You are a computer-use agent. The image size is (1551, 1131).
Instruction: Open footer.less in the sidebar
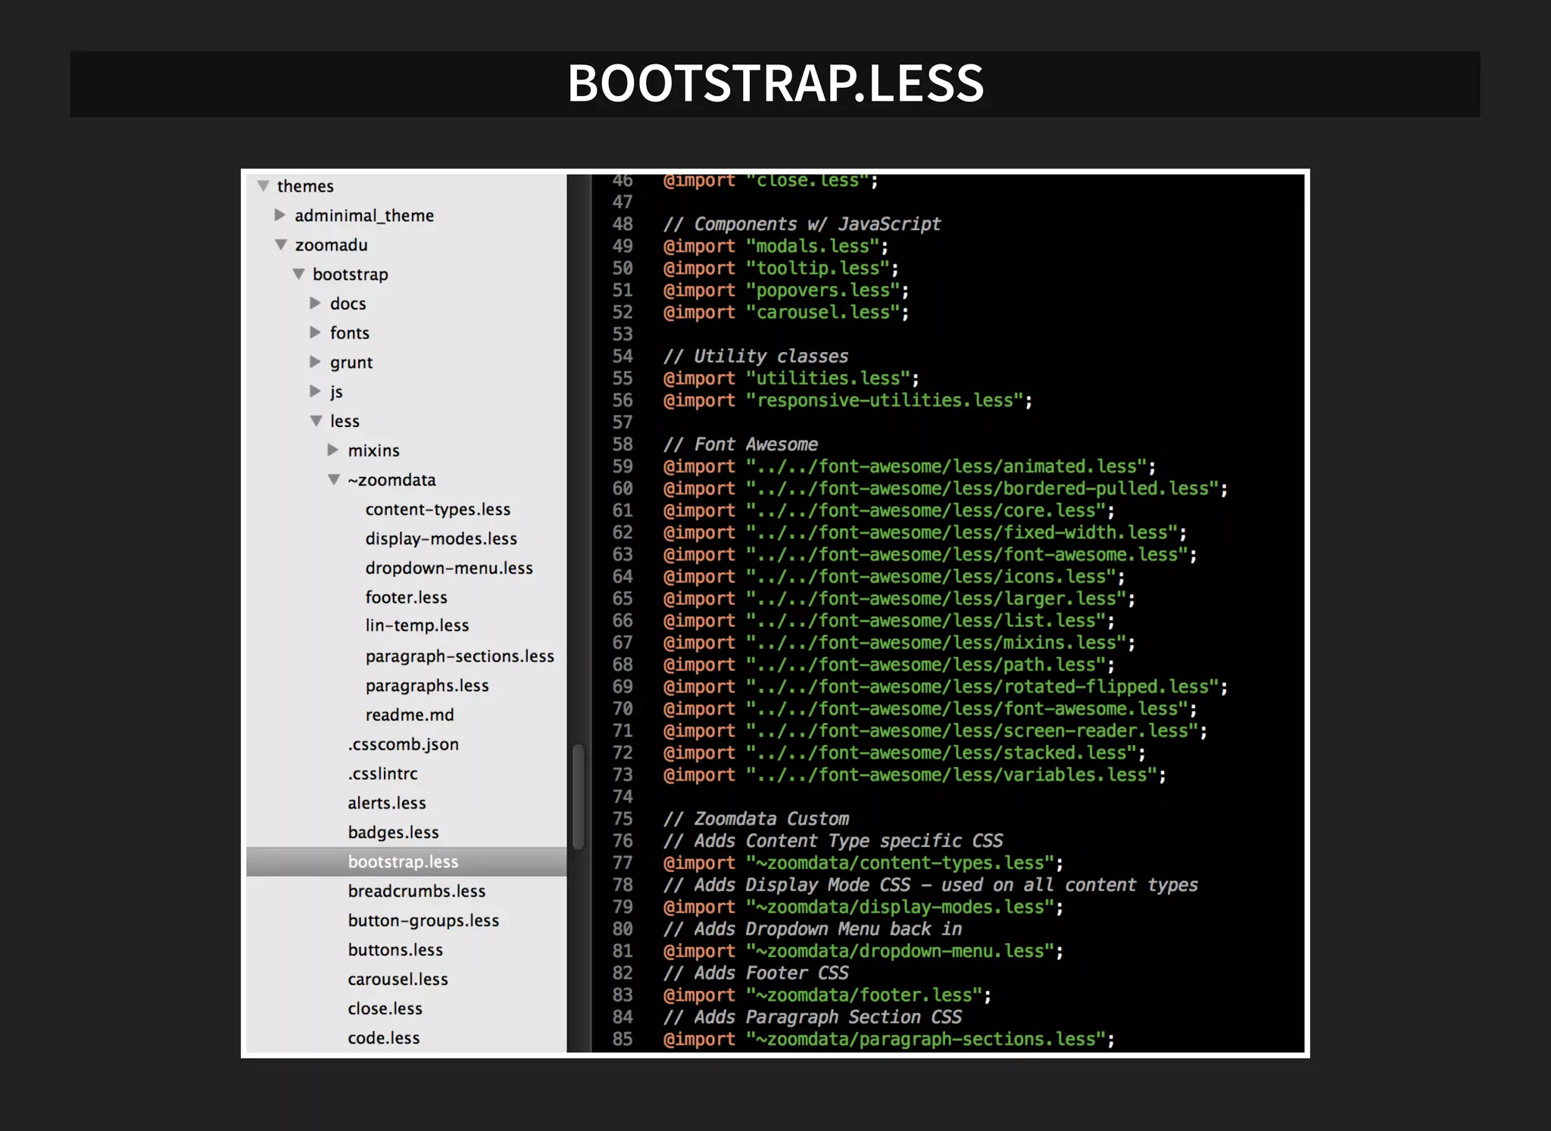(x=406, y=597)
